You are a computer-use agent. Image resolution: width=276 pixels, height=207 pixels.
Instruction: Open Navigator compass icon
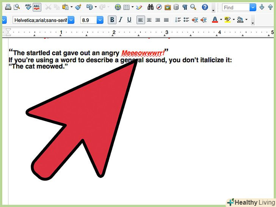click(x=159, y=7)
